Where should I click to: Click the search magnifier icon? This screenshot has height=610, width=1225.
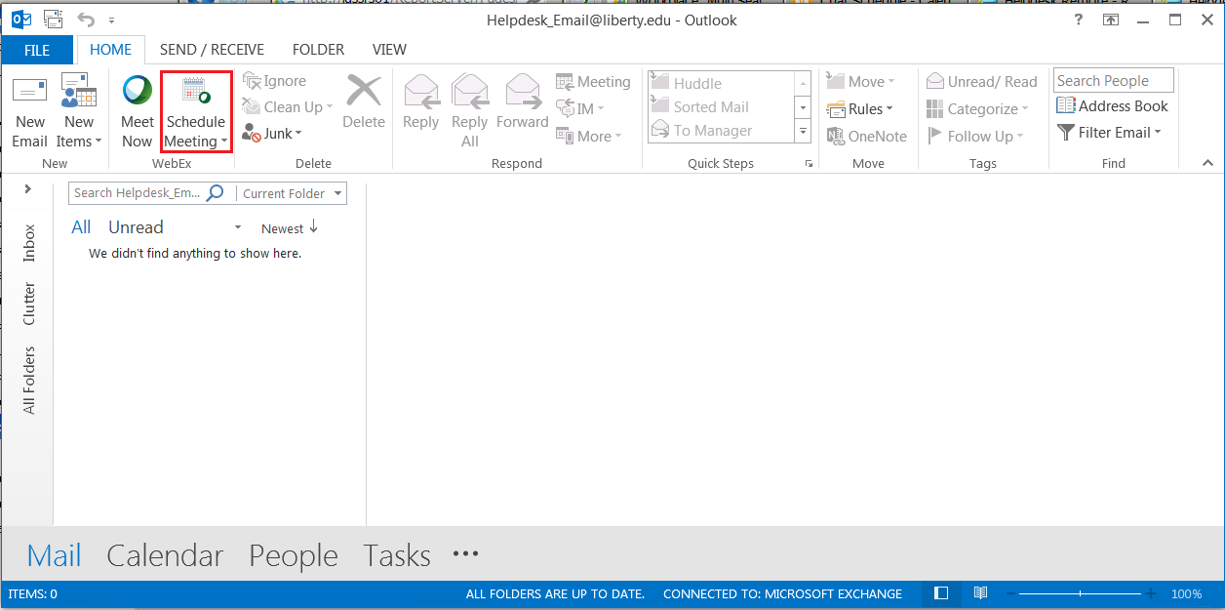217,193
